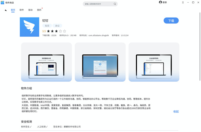Click the 下载次数: 15236 text

coord(49,35)
